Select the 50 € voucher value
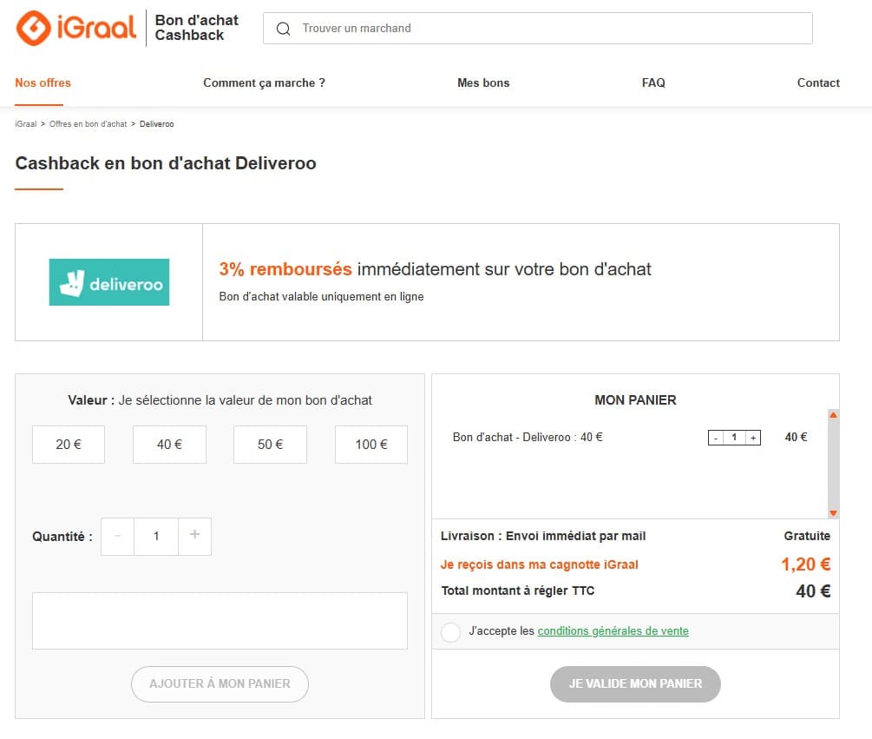This screenshot has width=872, height=739. click(x=270, y=444)
